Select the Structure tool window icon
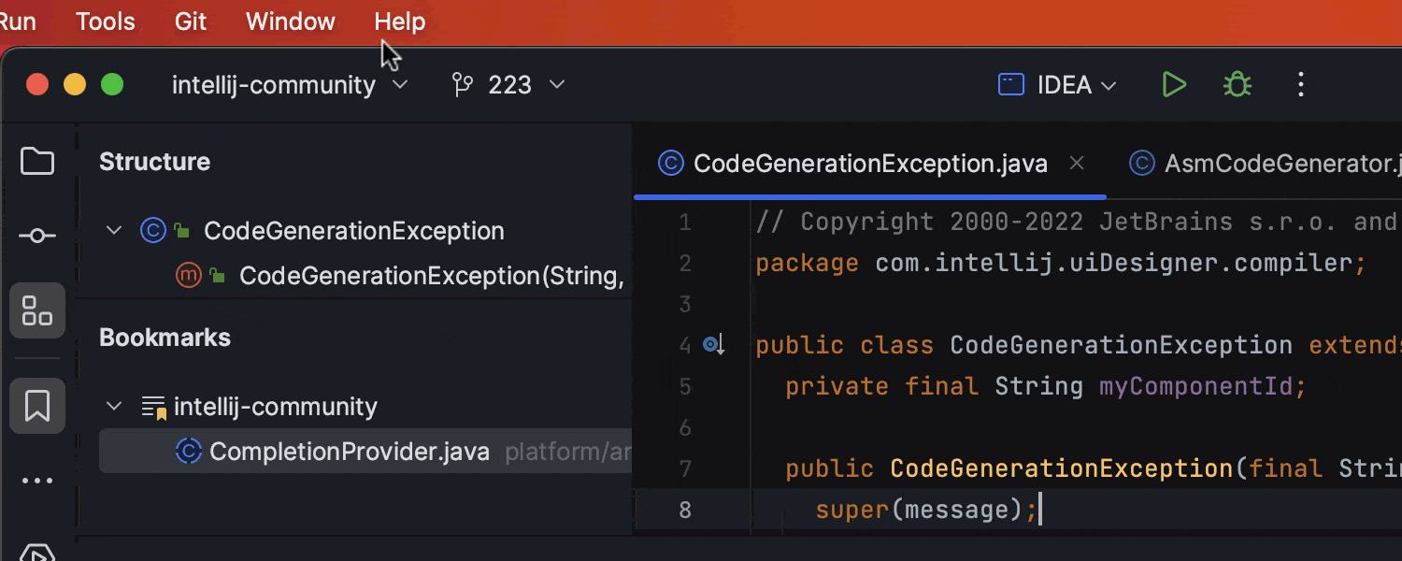 tap(36, 310)
